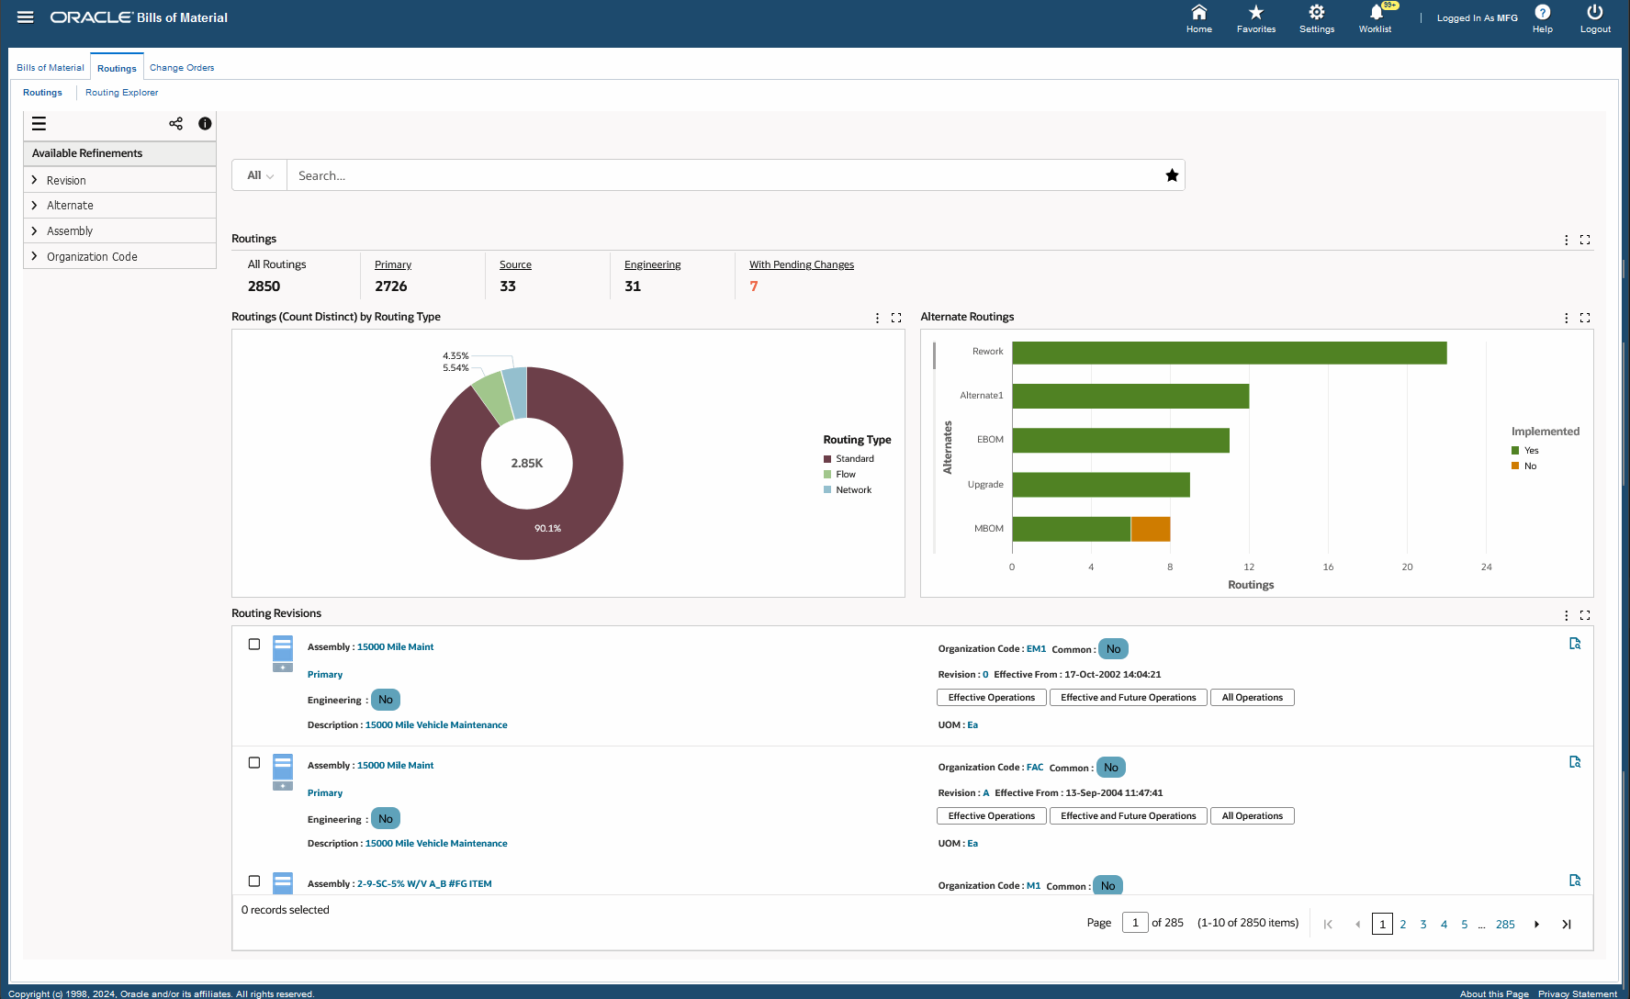Open the Worklist bell notifications
The image size is (1630, 999).
(1376, 12)
